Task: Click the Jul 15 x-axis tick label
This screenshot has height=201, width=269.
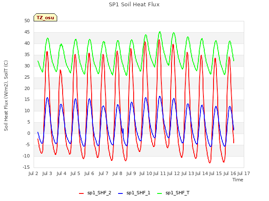Action: (x=216, y=173)
